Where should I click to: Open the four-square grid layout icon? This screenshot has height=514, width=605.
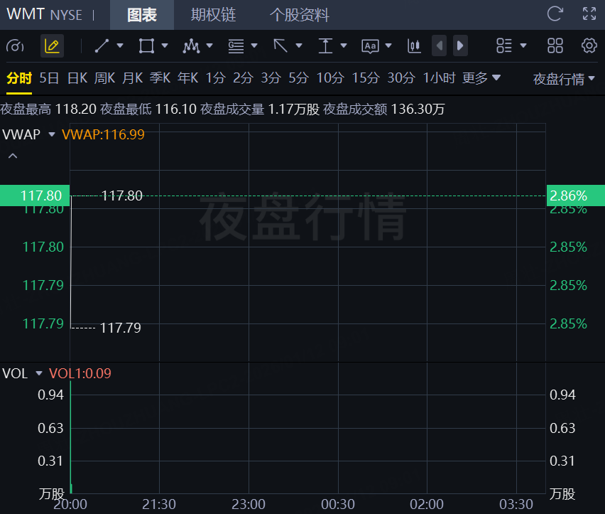(x=555, y=46)
